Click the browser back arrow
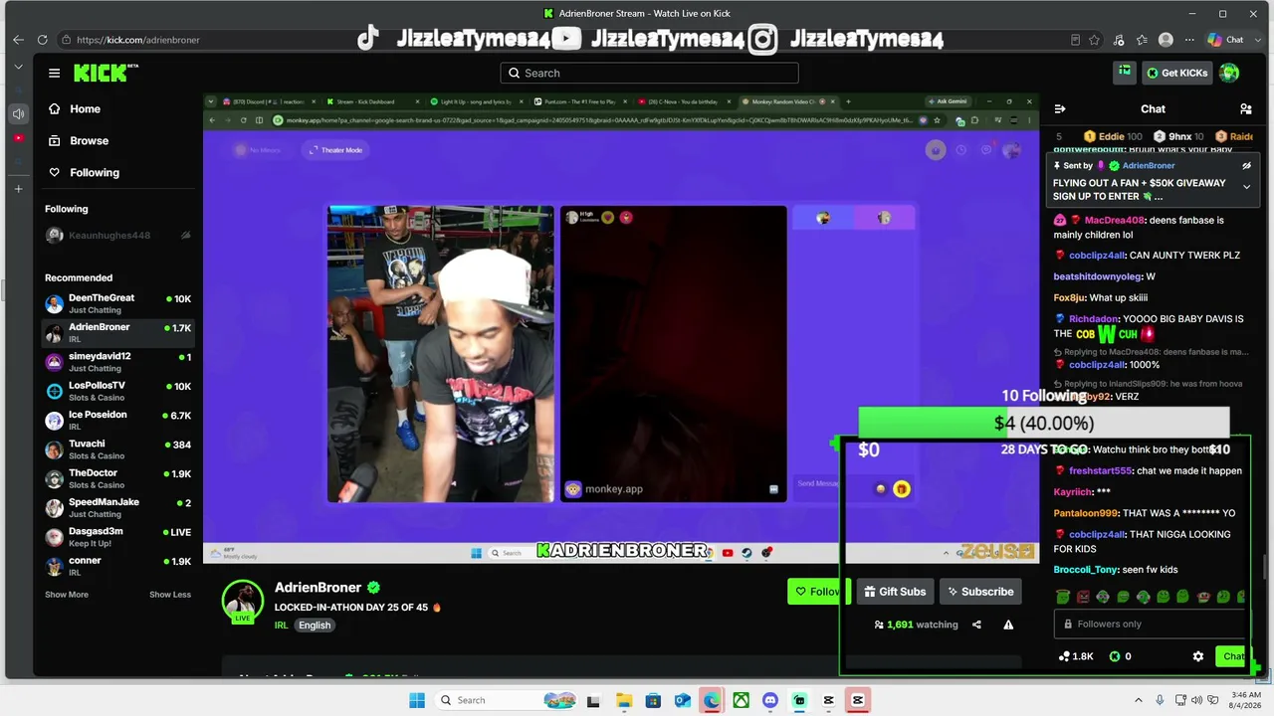This screenshot has width=1274, height=716. coord(18,40)
